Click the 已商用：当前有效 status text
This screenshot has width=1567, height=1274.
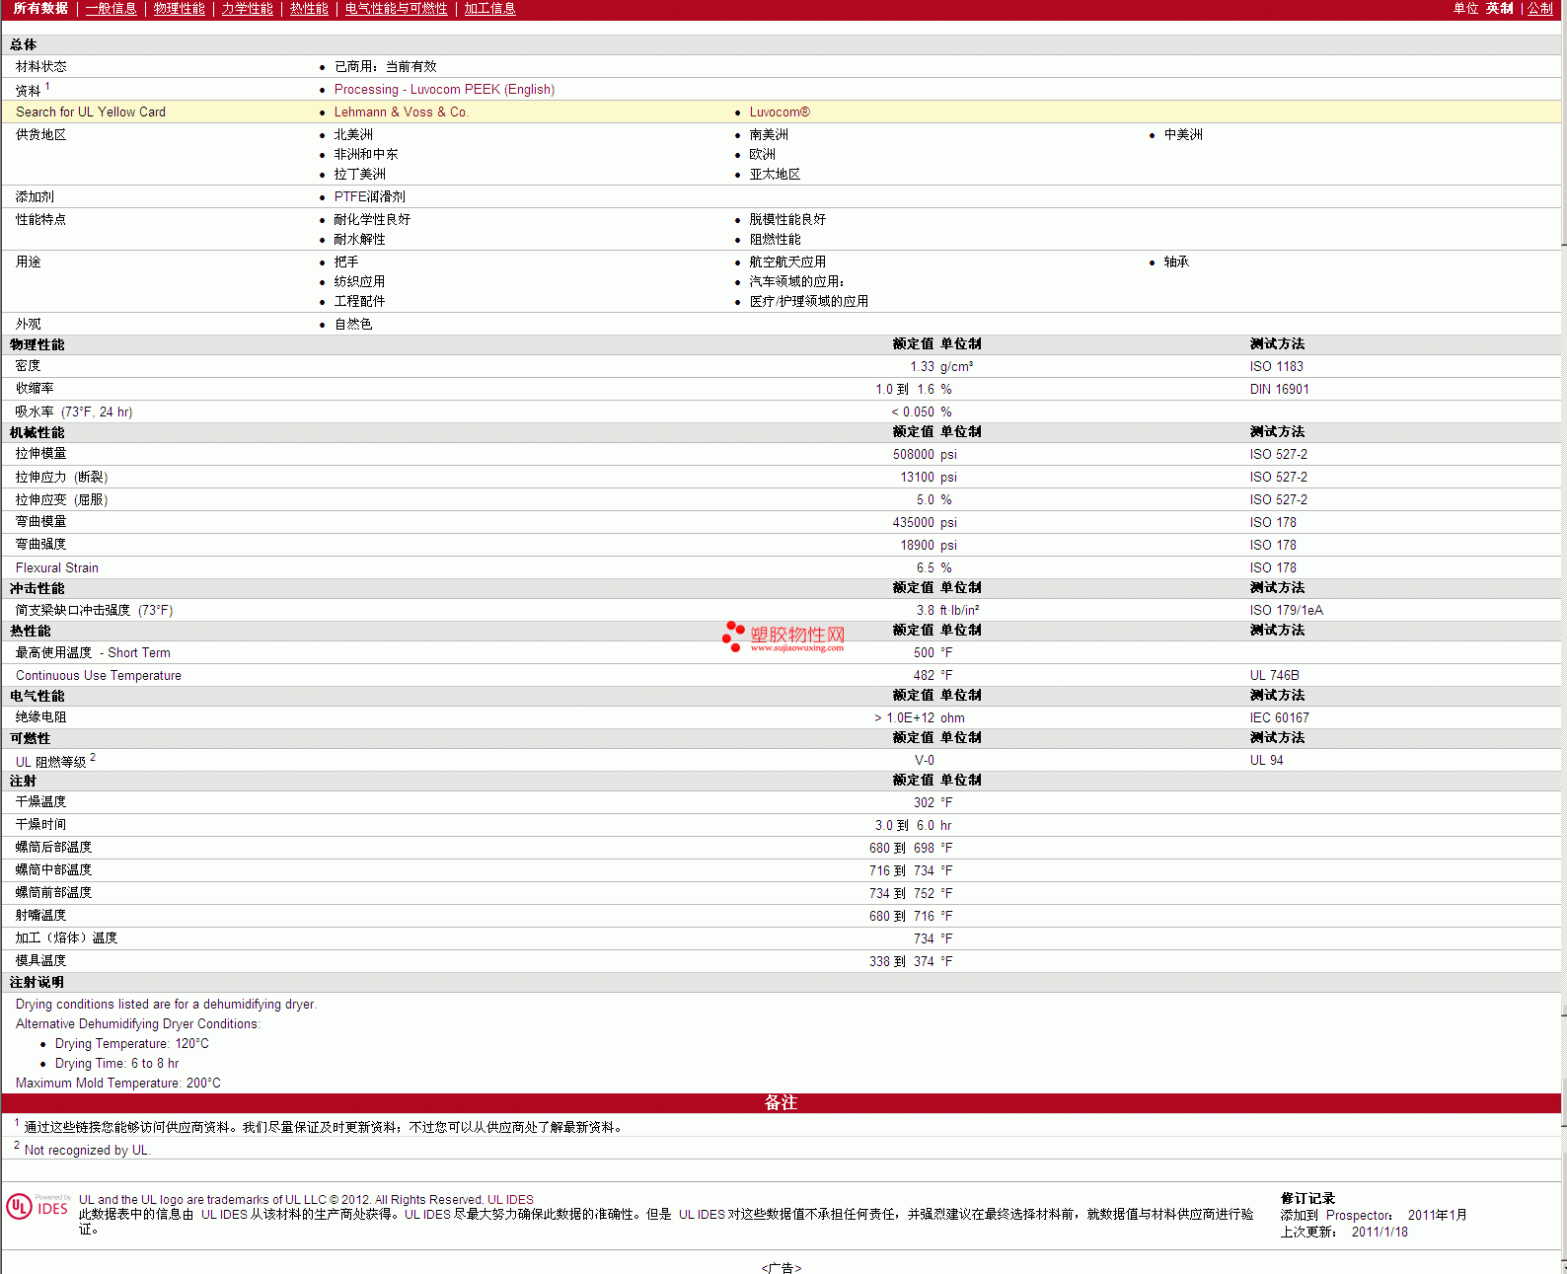coord(385,67)
